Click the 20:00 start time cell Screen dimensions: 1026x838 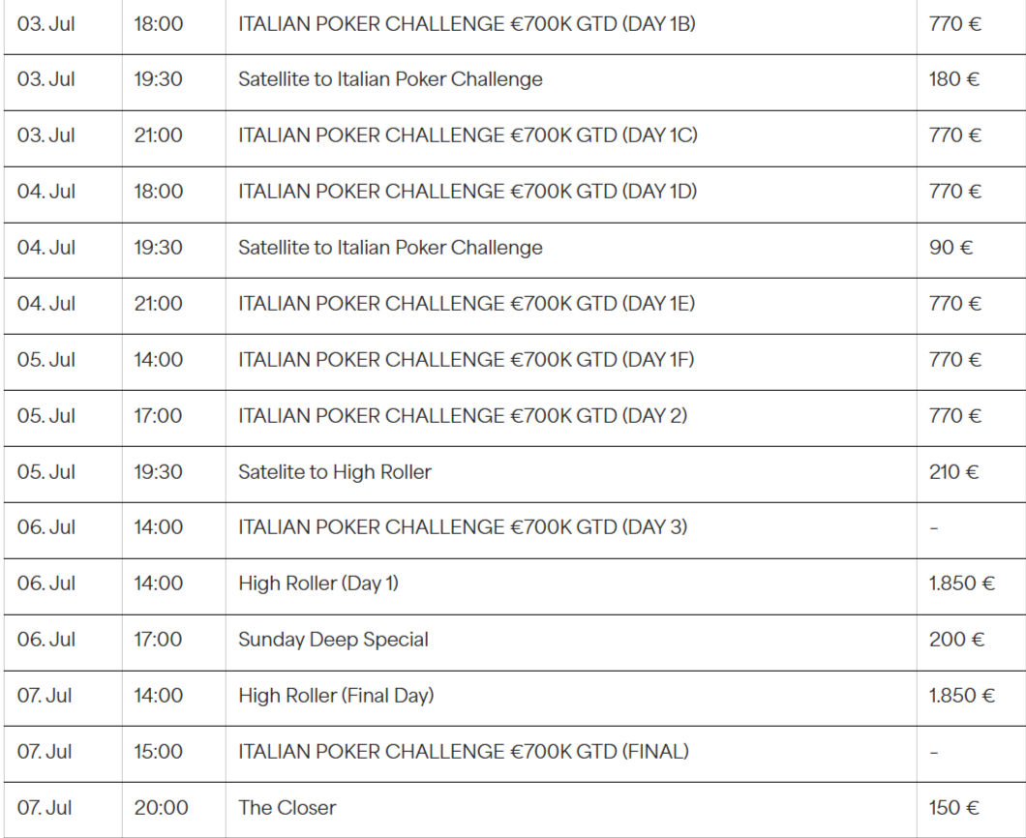162,808
